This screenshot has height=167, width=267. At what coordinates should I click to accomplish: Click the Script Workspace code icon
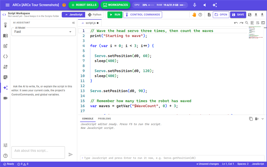(4, 15)
